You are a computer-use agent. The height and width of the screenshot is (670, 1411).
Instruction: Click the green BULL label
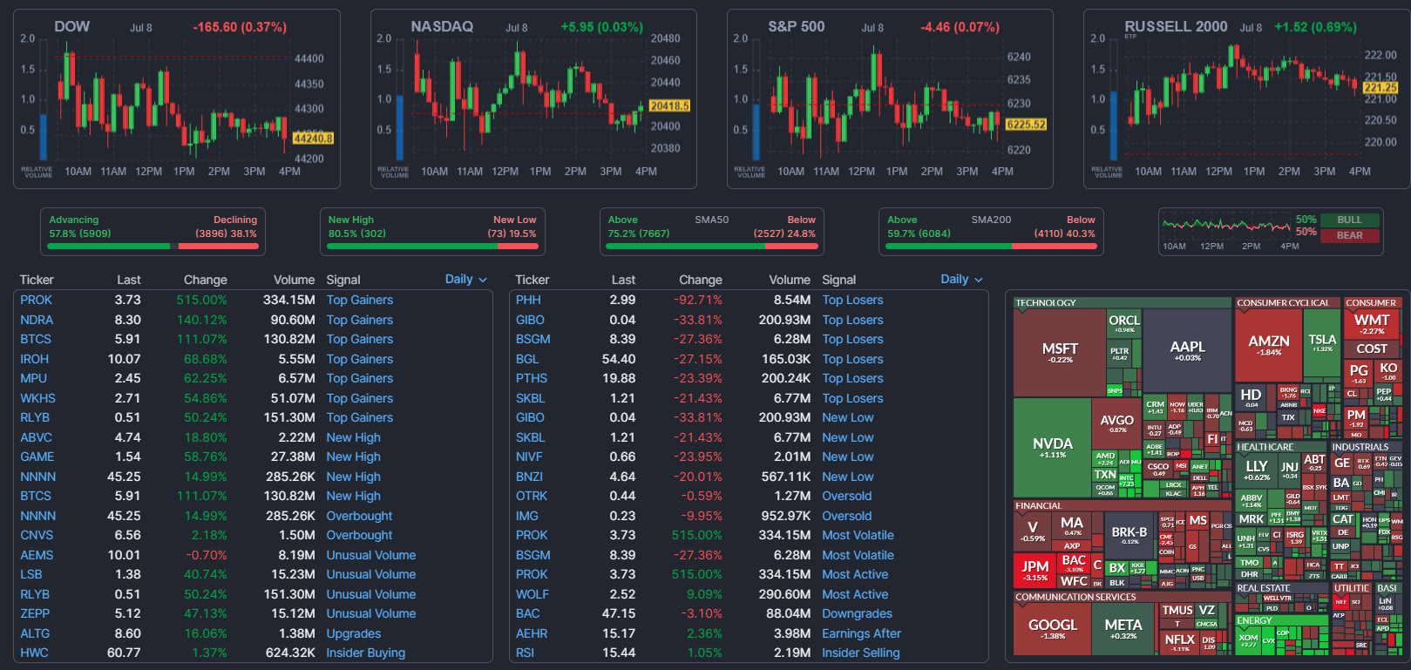click(1349, 220)
